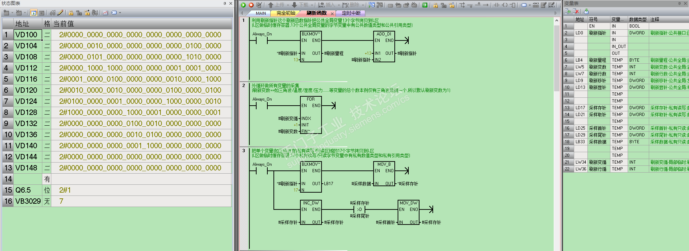This screenshot has height=251, width=689.
Task: Click the insert contact ladder icon
Action: (497, 5)
